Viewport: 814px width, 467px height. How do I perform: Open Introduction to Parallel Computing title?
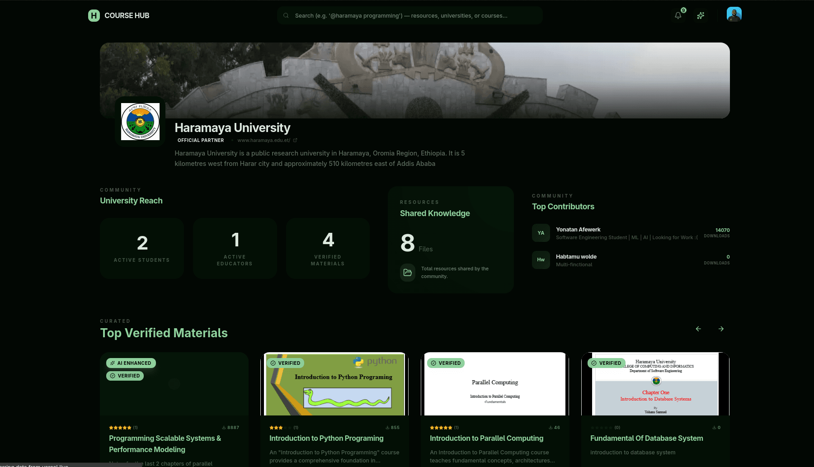[486, 438]
